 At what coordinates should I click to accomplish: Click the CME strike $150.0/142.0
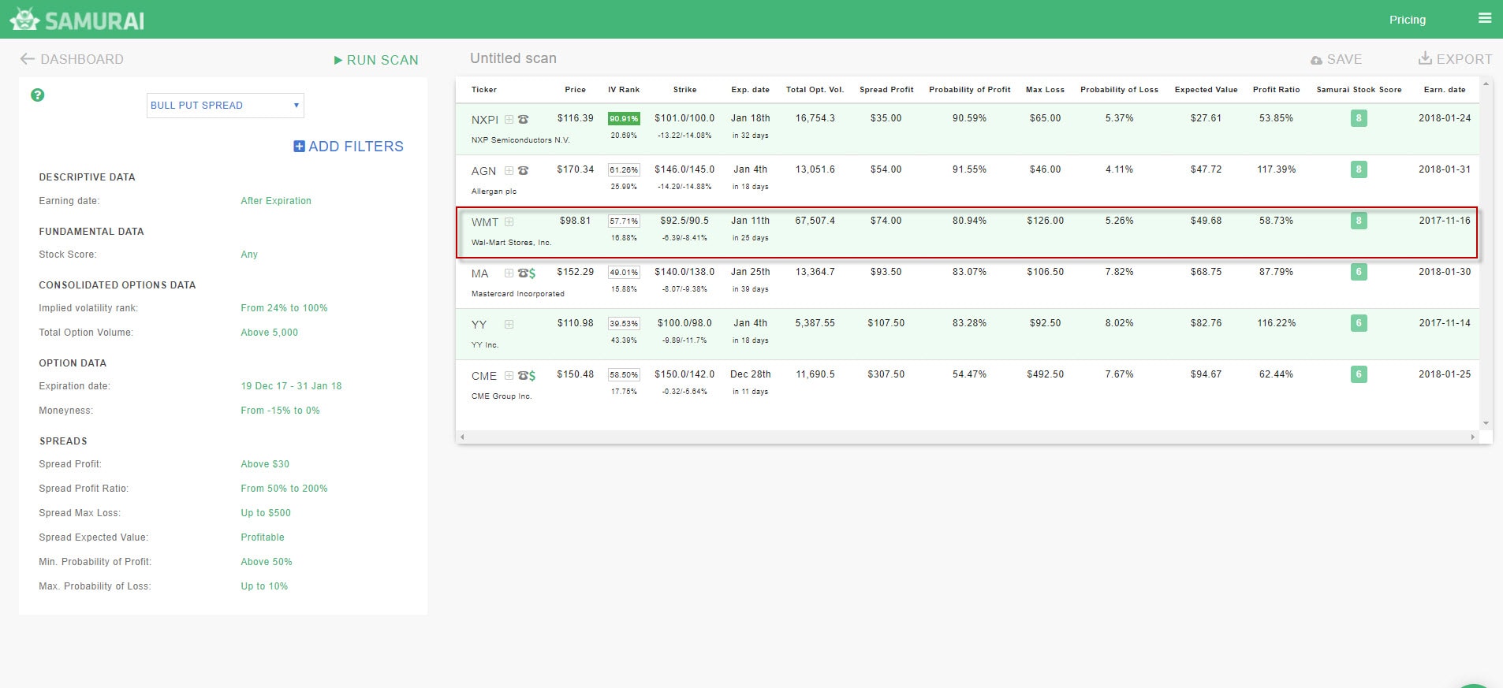click(x=684, y=374)
